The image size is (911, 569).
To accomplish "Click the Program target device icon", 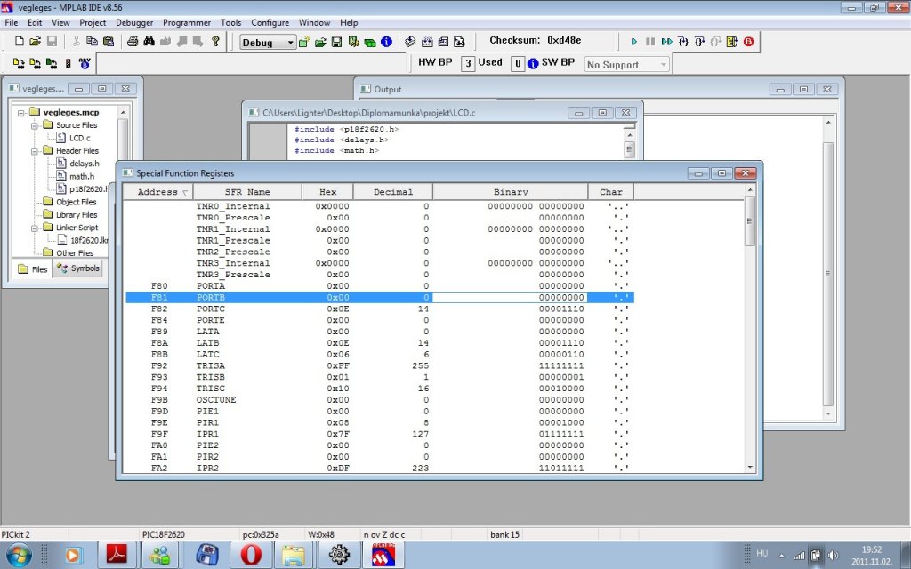I will click(19, 64).
